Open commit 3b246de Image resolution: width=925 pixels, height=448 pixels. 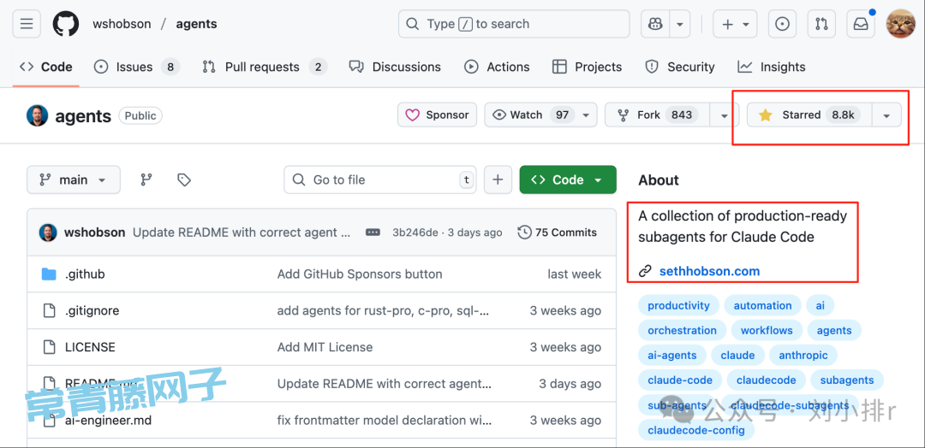(415, 233)
